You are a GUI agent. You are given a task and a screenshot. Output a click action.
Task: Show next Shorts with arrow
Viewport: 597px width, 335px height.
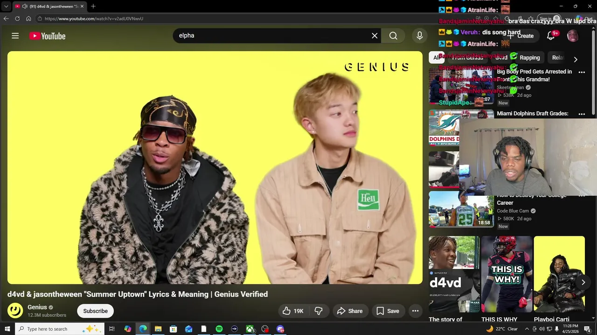tap(583, 282)
